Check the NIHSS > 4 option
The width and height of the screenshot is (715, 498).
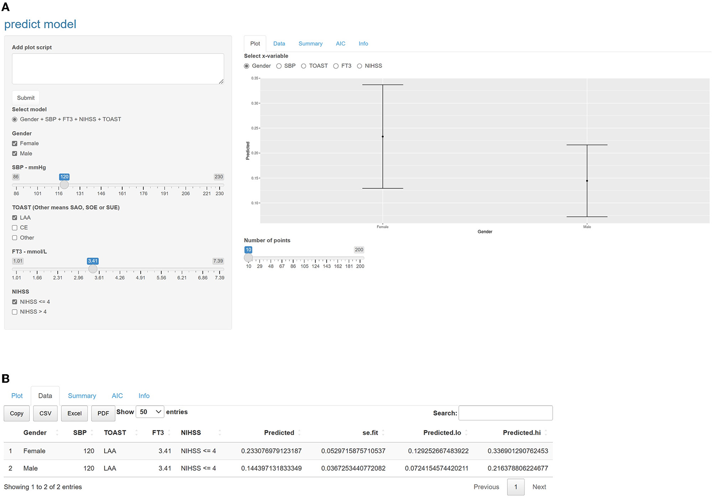coord(15,312)
